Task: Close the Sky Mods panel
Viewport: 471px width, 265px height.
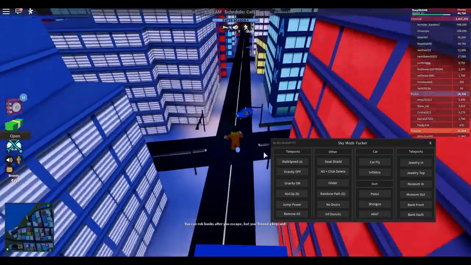Action: [x=430, y=143]
